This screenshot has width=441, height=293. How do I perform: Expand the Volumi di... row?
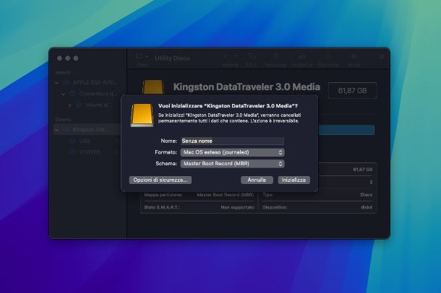coord(69,105)
